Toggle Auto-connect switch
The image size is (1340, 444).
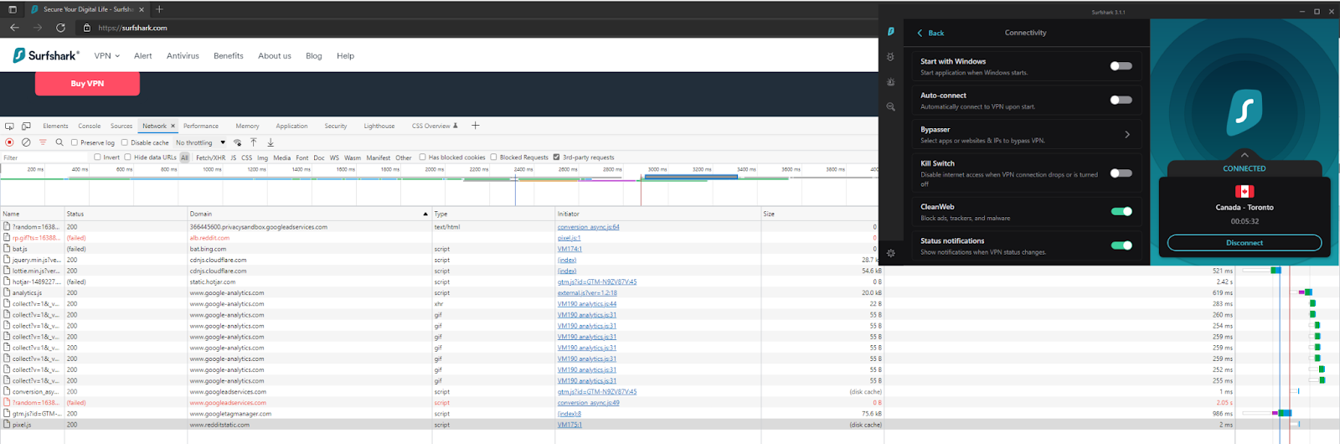pos(1121,100)
